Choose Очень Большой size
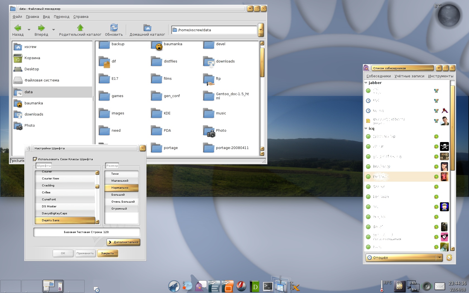Screen dimensions: 469x293 pos(121,202)
